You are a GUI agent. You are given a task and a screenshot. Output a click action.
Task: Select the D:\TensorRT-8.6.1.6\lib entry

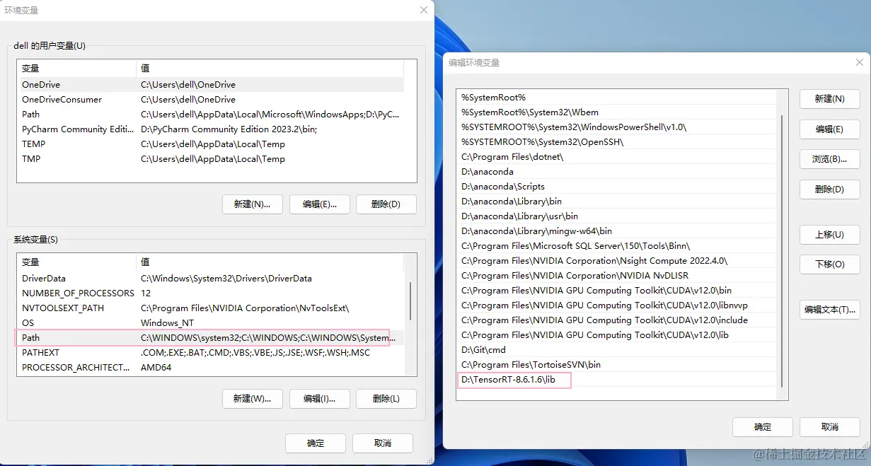616,380
